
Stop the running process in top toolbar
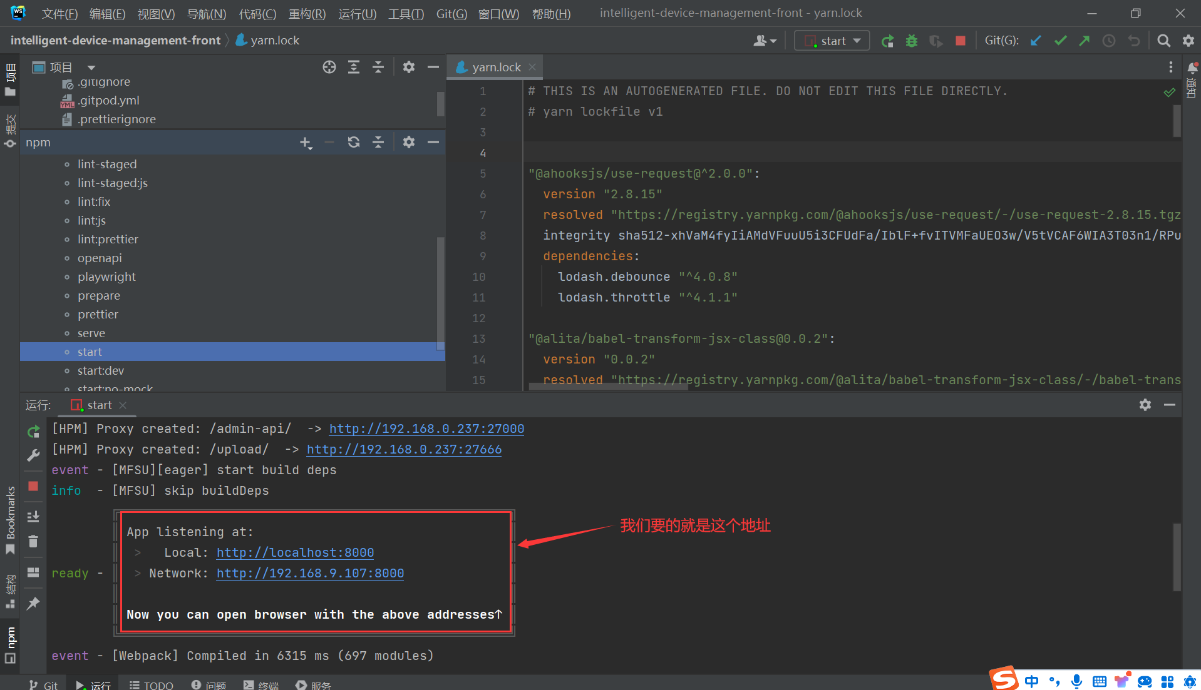coord(960,41)
